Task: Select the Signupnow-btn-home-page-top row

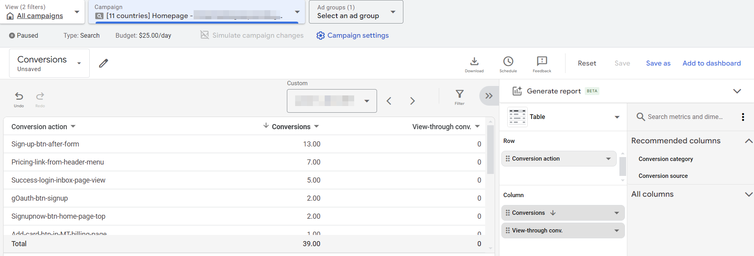Action: pyautogui.click(x=244, y=216)
